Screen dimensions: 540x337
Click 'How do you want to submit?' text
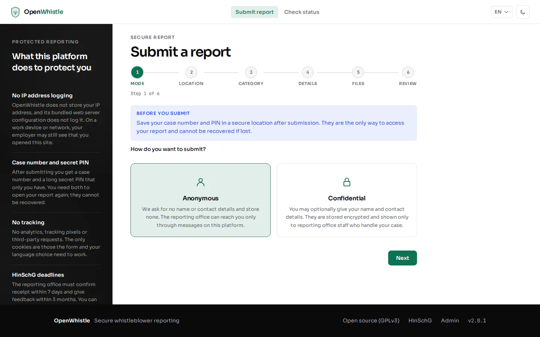tap(168, 149)
